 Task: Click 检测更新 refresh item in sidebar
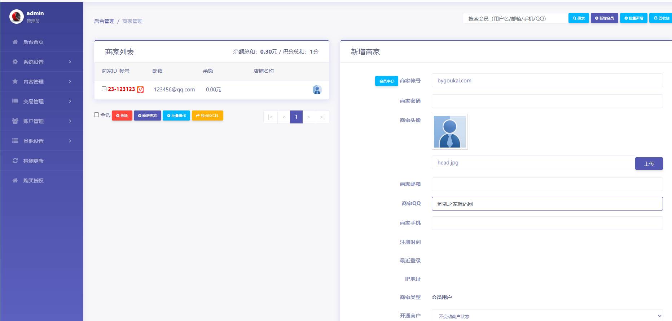(x=33, y=161)
